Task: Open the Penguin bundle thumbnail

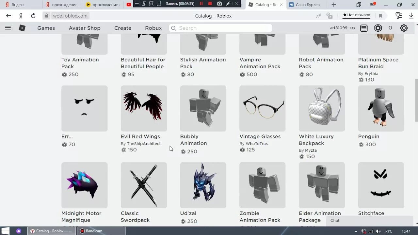Action: (x=381, y=108)
